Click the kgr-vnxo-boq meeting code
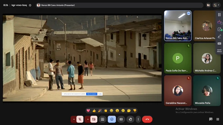 (19, 5)
